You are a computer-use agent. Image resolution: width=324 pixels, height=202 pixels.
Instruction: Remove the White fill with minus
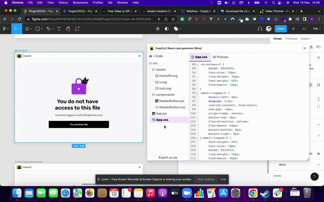318,165
